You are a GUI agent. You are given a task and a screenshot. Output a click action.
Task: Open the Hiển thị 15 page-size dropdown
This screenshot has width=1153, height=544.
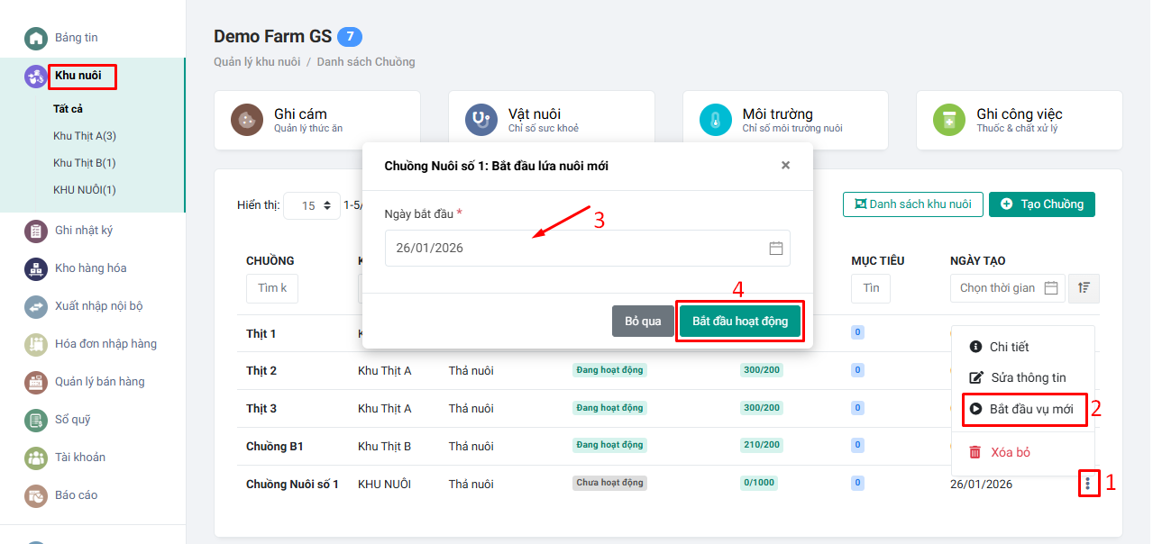(311, 205)
